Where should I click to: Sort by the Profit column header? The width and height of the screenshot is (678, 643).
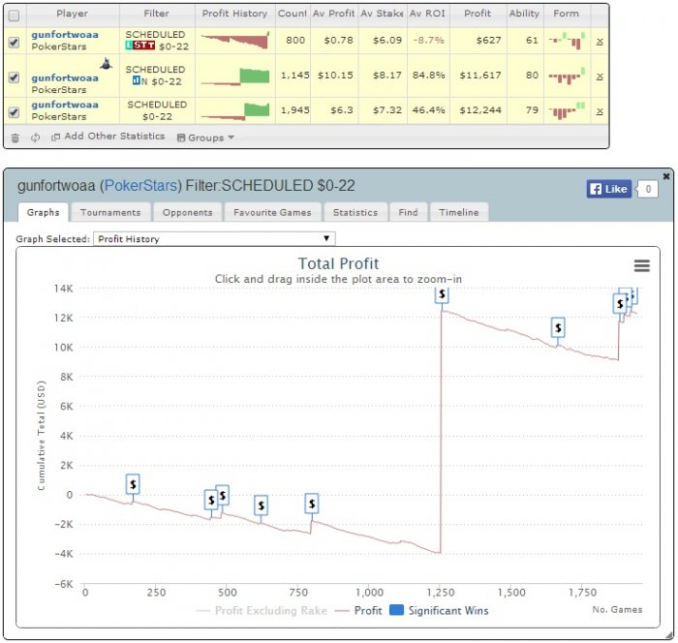(478, 14)
